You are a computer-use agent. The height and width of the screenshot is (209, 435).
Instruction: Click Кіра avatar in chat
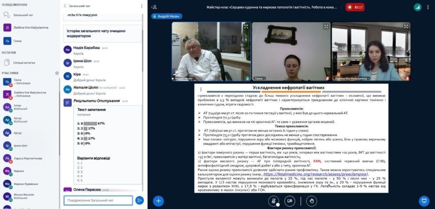[x=68, y=76]
